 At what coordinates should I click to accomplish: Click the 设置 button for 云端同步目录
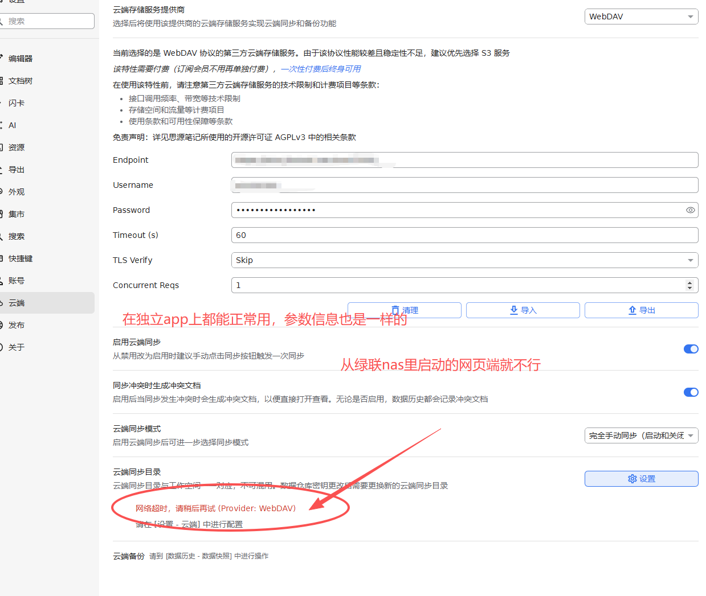coord(641,479)
